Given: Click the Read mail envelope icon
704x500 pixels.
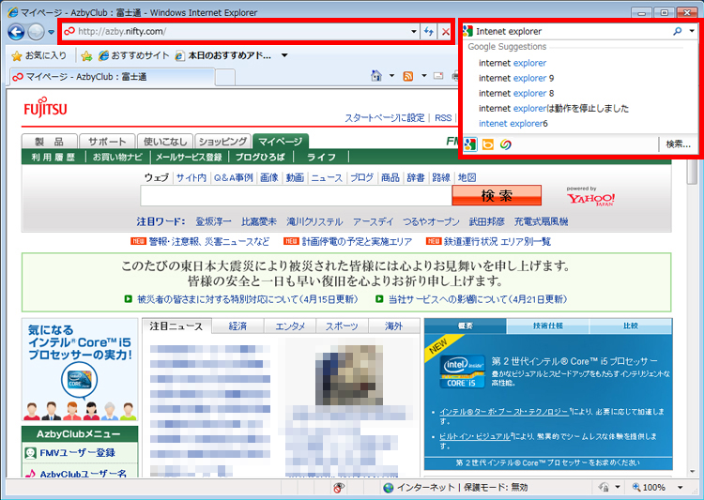Looking at the screenshot, I should coord(438,76).
